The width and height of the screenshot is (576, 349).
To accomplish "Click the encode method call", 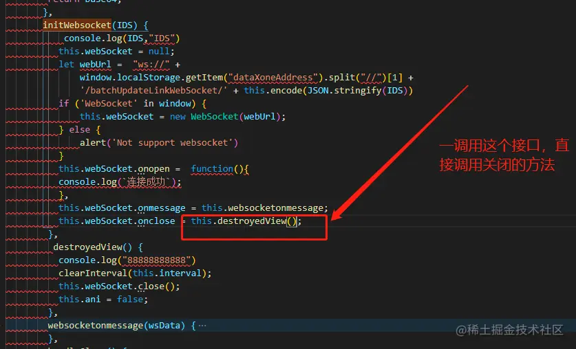I will [286, 91].
